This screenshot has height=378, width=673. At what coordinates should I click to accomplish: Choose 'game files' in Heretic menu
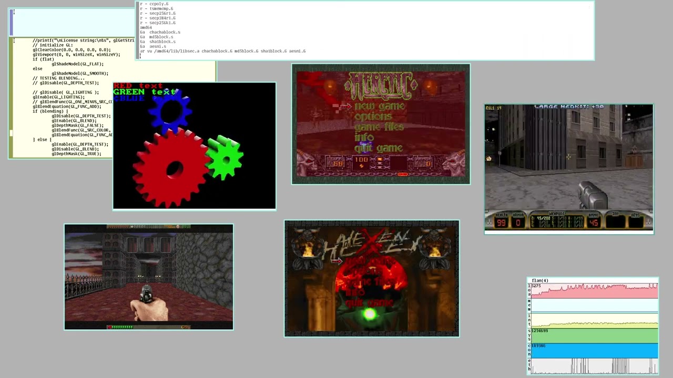(379, 127)
